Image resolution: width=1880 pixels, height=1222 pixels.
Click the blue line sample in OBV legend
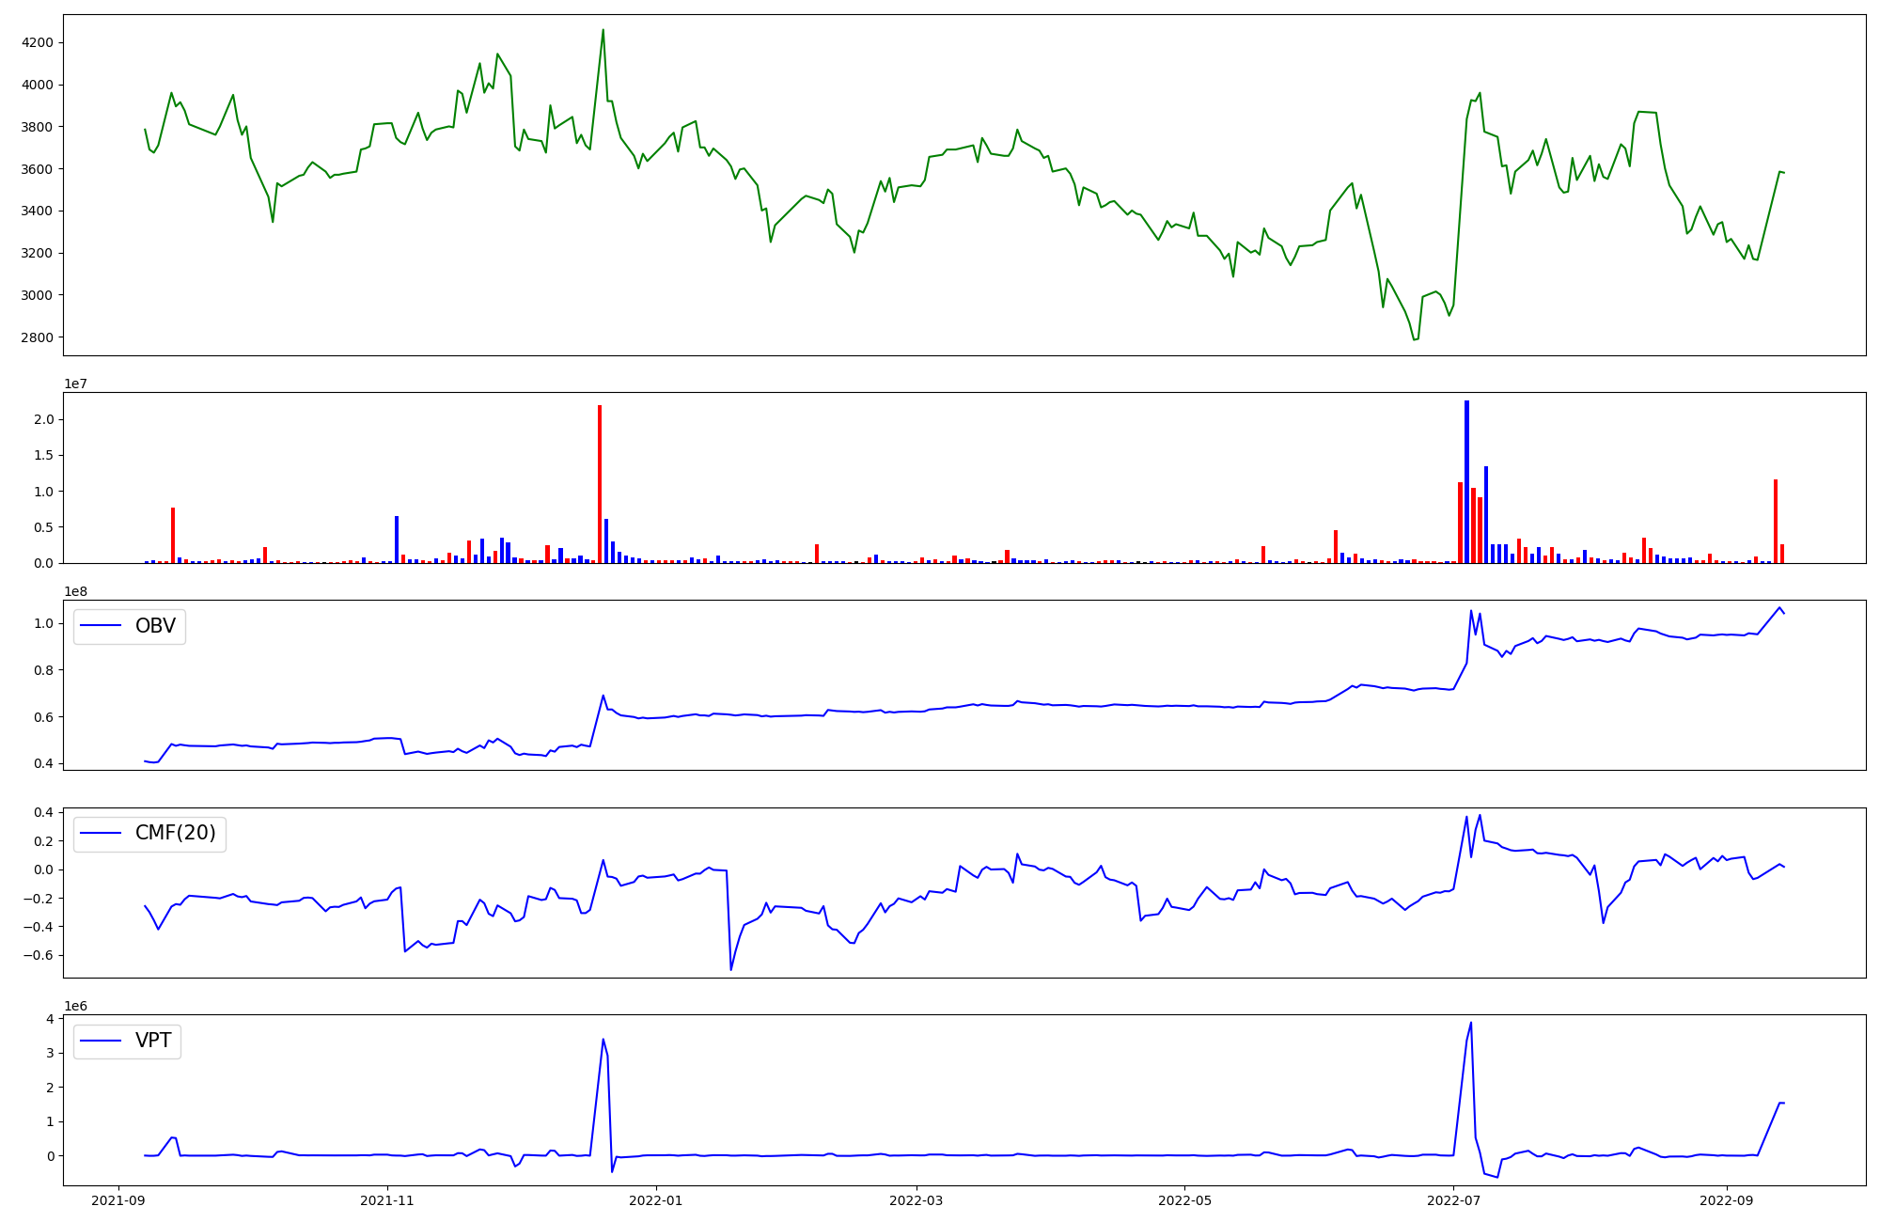[x=102, y=626]
